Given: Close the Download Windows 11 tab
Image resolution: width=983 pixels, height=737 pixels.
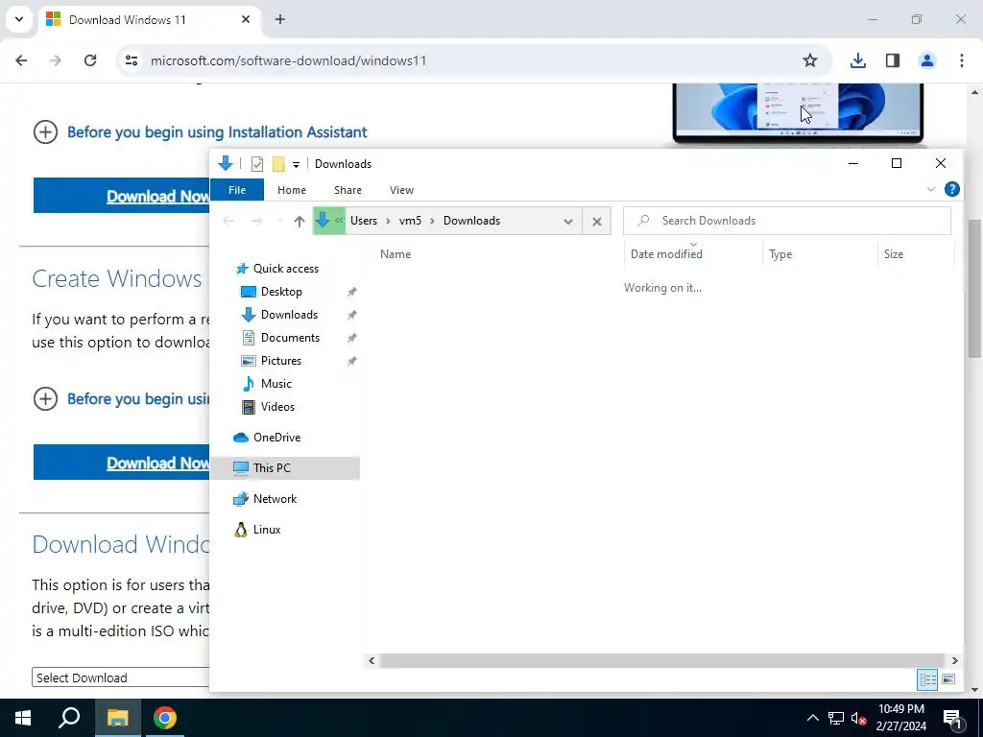Looking at the screenshot, I should pos(246,19).
